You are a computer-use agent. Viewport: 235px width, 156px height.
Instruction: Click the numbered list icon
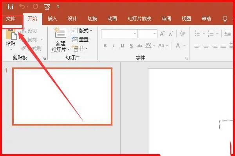coord(211,34)
